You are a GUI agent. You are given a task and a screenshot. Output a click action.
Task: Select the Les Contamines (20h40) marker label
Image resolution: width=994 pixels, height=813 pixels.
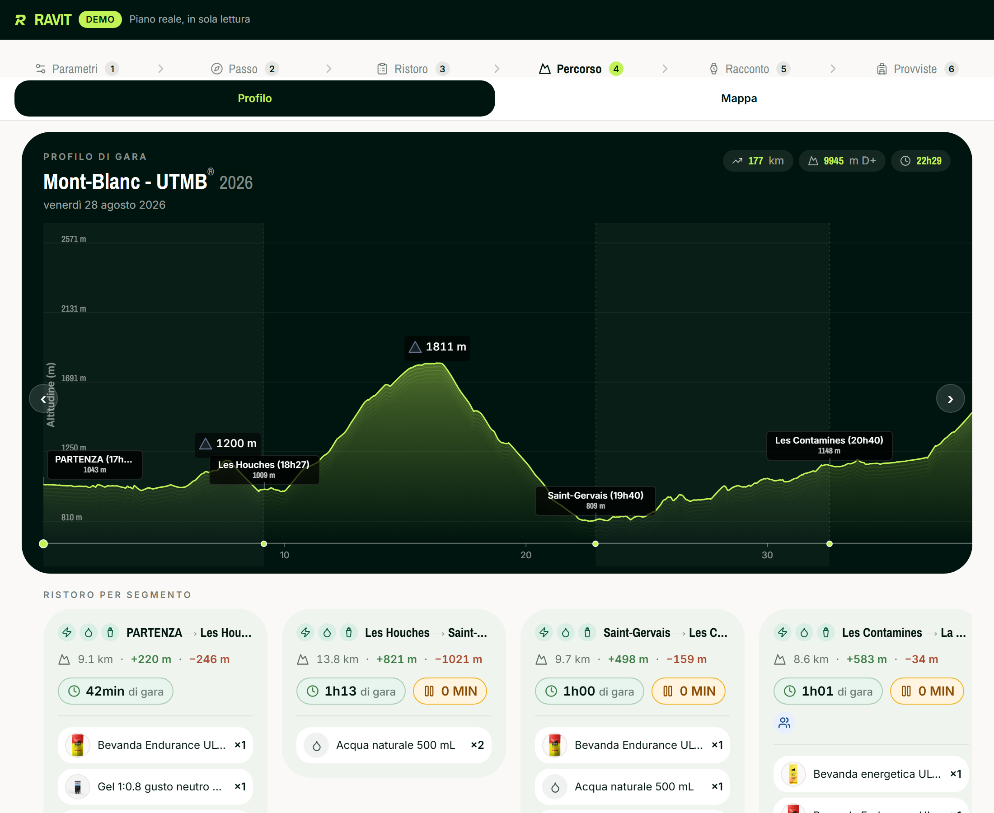point(829,445)
